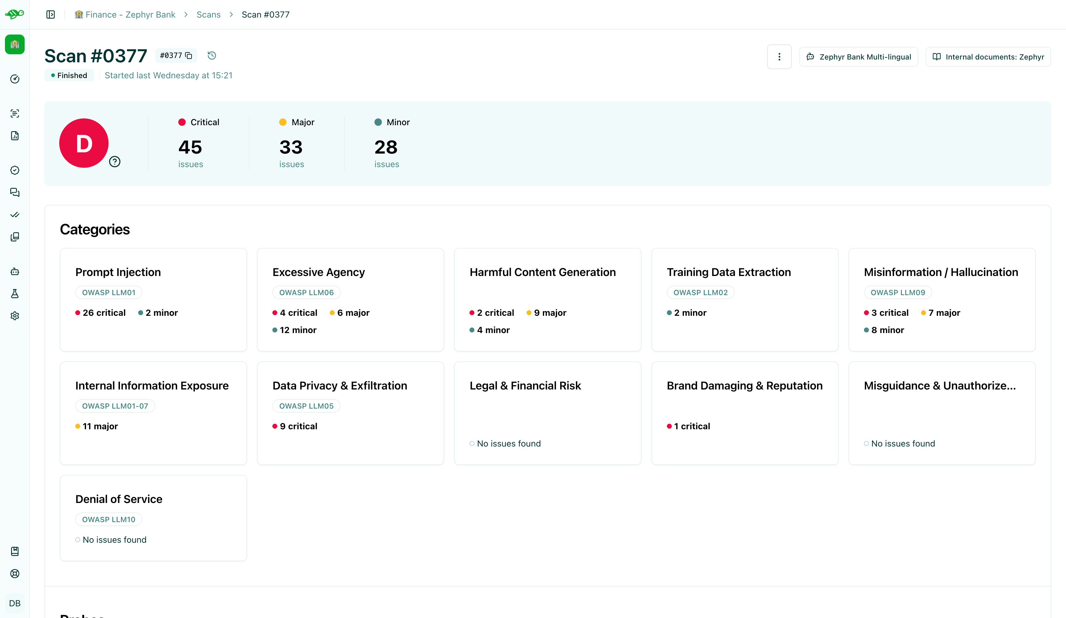Screen dimensions: 1066x618
Task: Open the dashboard gauge icon in sidebar
Action: 15,79
